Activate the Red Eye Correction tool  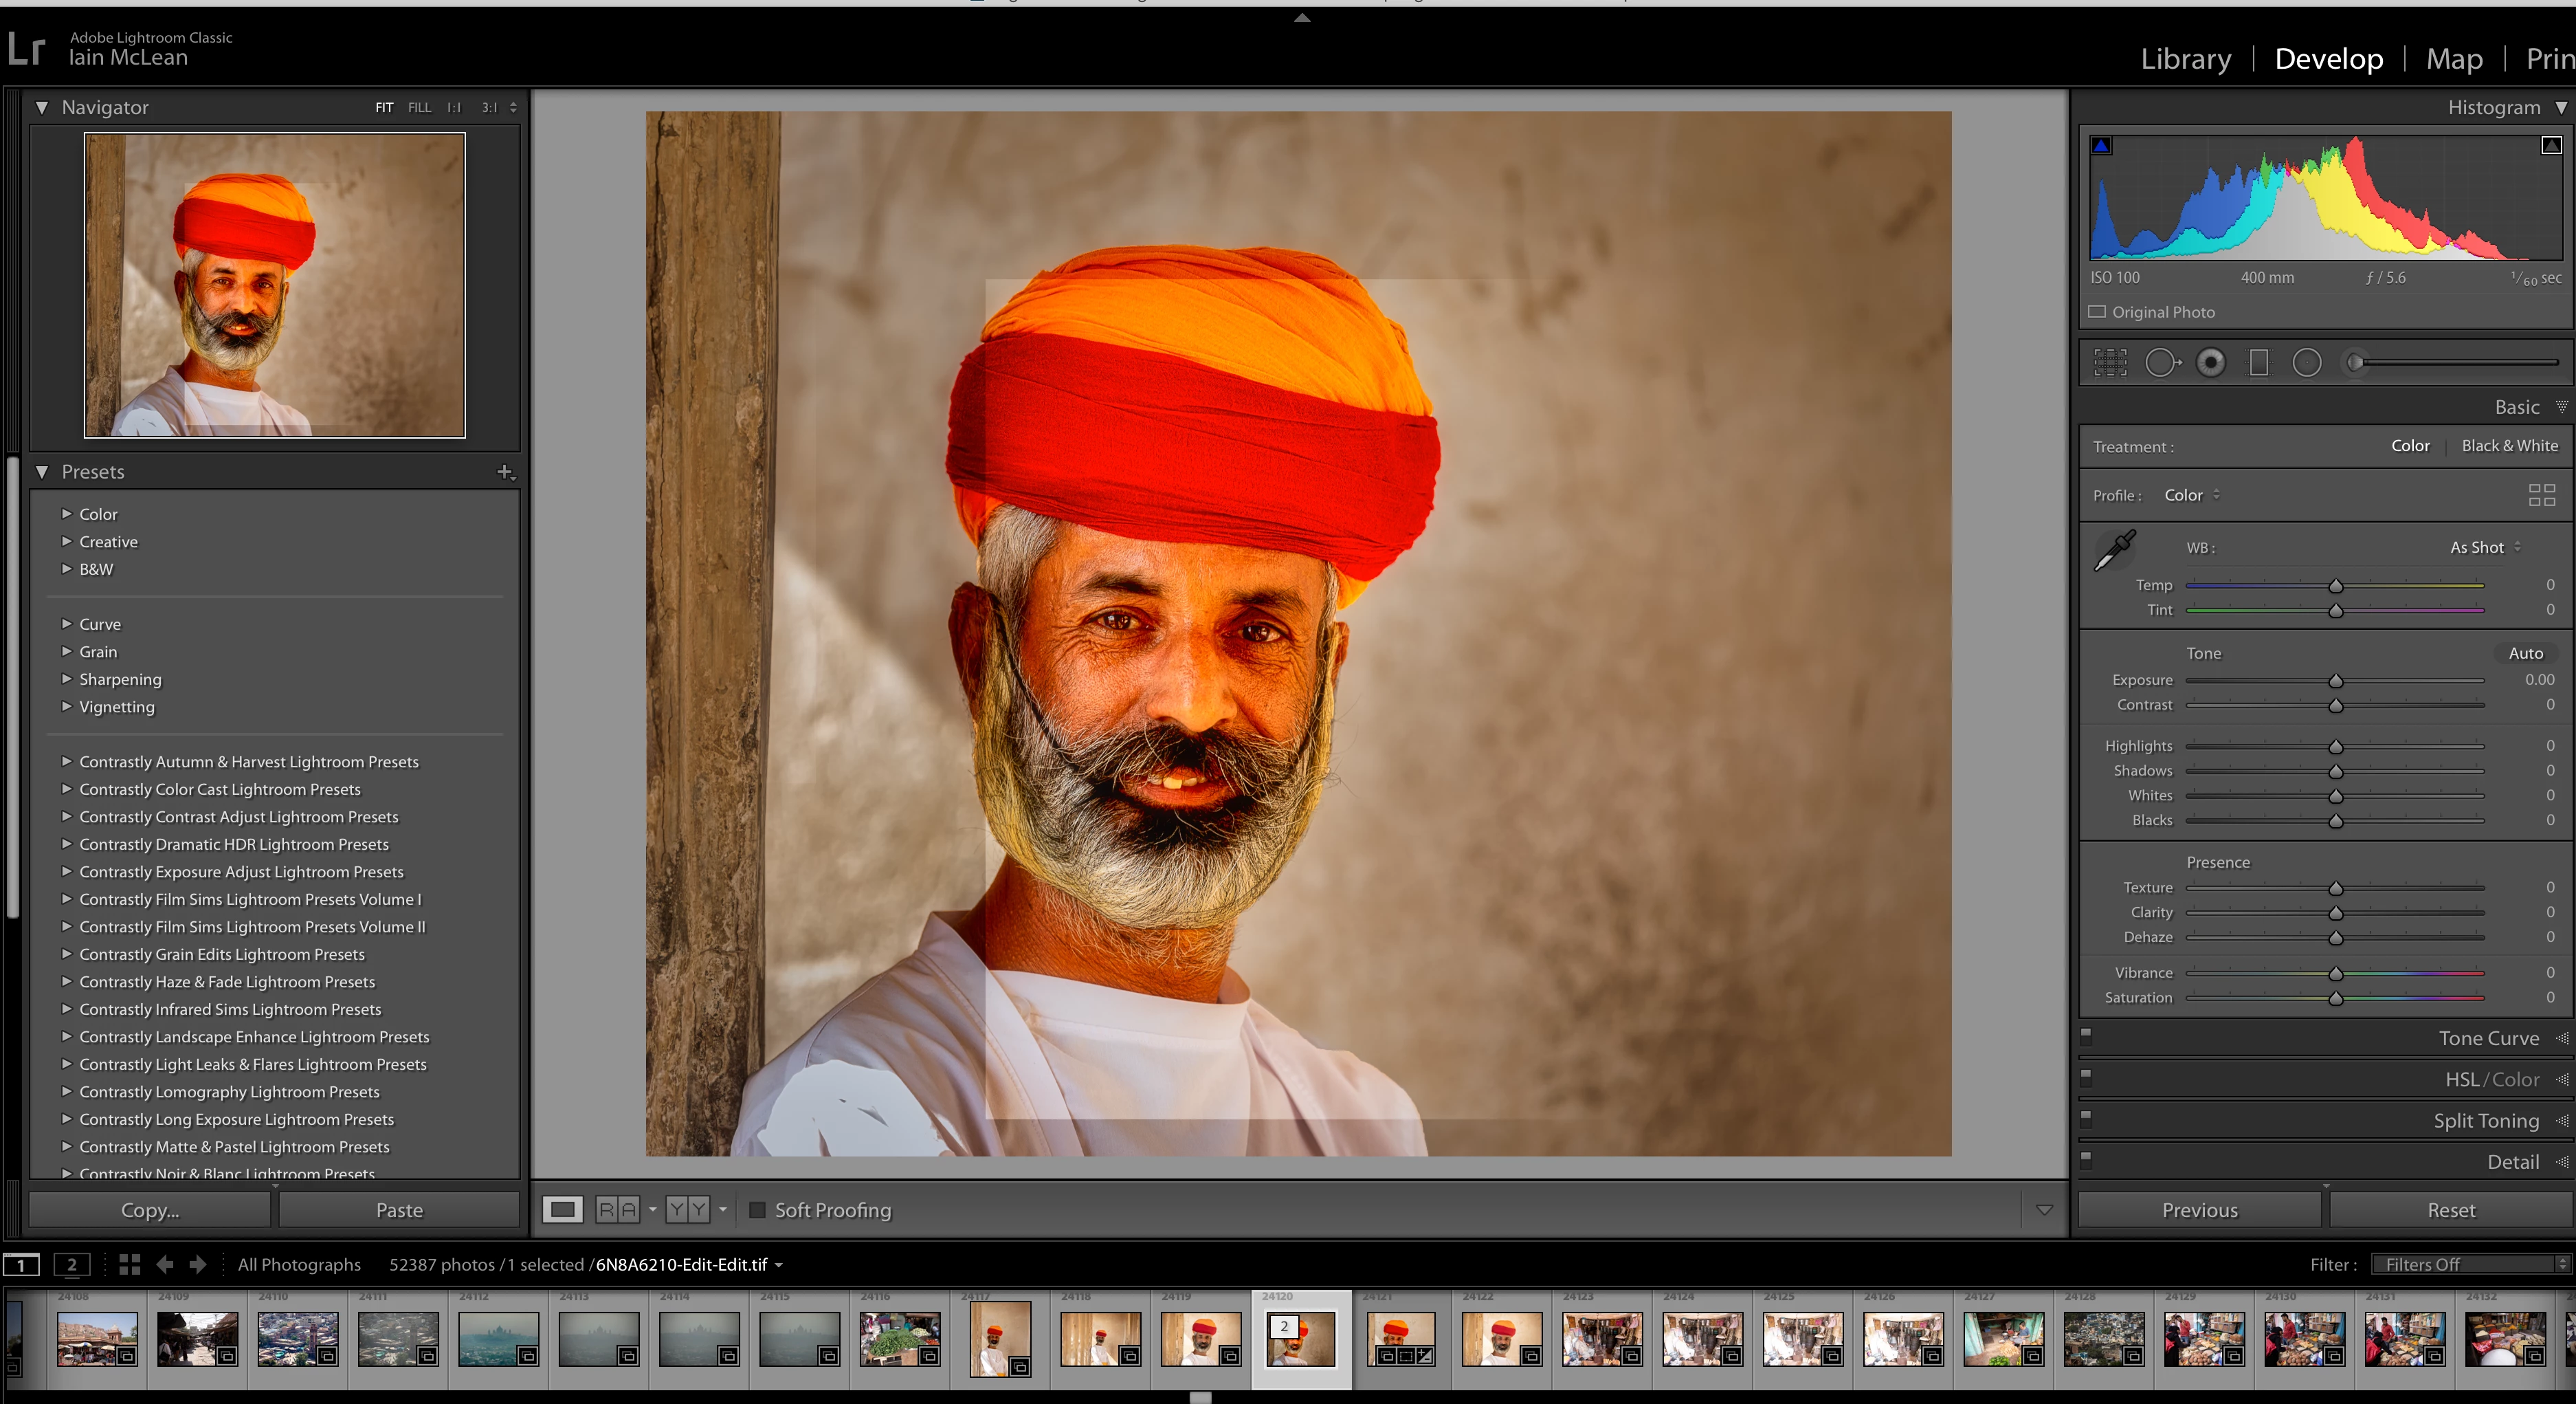click(x=2210, y=362)
